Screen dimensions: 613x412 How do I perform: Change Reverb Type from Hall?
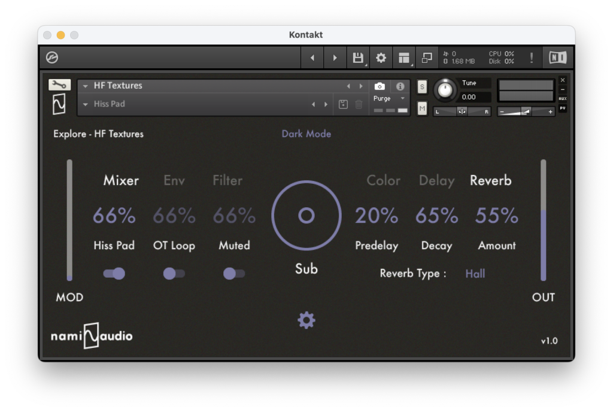[x=475, y=274]
